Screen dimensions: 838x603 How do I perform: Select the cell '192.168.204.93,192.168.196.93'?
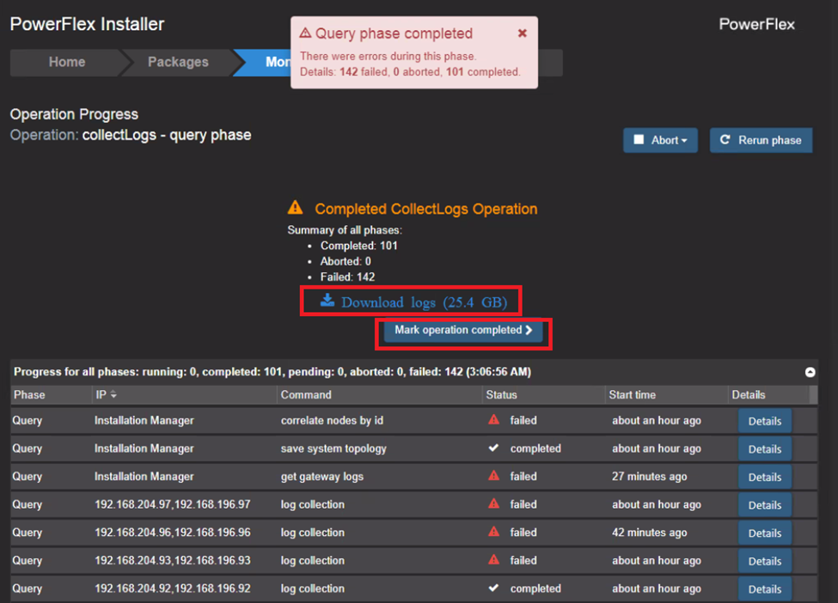pyautogui.click(x=173, y=560)
